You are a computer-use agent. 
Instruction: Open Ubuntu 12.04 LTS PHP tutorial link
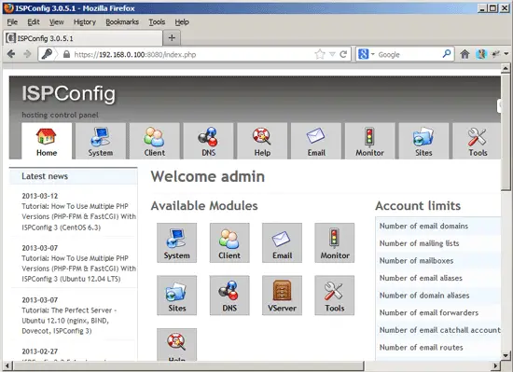click(79, 269)
